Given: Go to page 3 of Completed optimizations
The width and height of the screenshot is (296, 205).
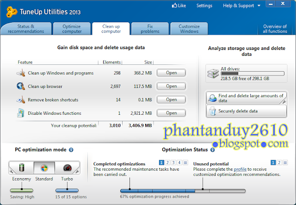Looking at the screenshot, I should [173, 162].
